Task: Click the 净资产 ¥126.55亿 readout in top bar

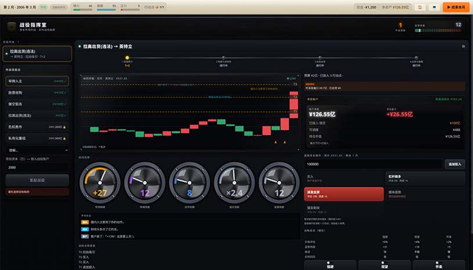Action: coord(395,7)
